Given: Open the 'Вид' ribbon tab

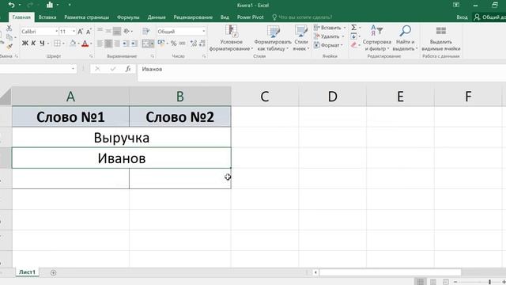Looking at the screenshot, I should click(225, 17).
